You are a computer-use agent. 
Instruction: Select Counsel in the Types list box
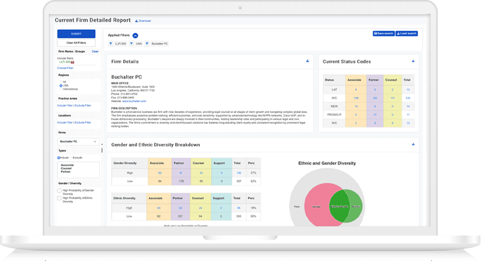pyautogui.click(x=67, y=169)
